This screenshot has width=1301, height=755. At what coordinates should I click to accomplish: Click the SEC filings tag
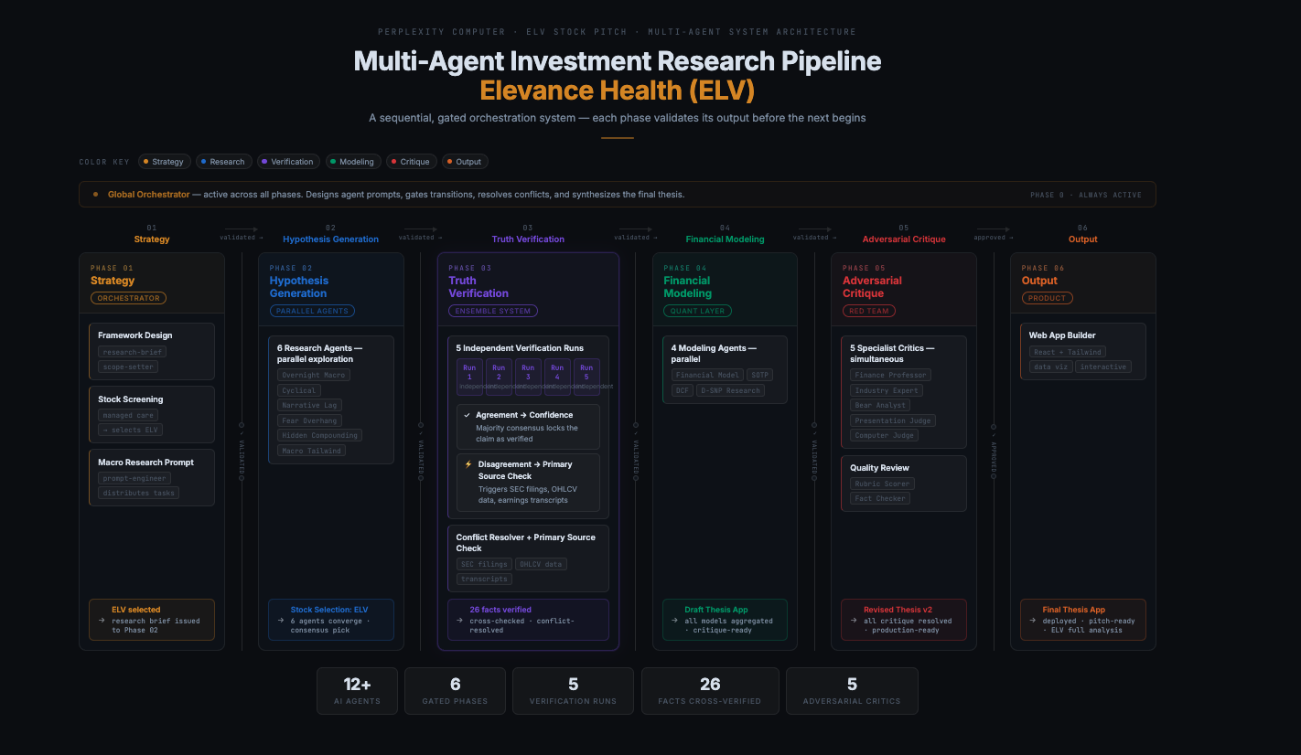pyautogui.click(x=484, y=564)
